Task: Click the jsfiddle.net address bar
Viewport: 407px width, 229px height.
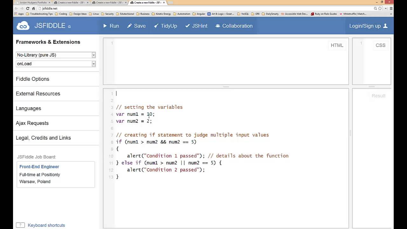Action: [x=203, y=9]
